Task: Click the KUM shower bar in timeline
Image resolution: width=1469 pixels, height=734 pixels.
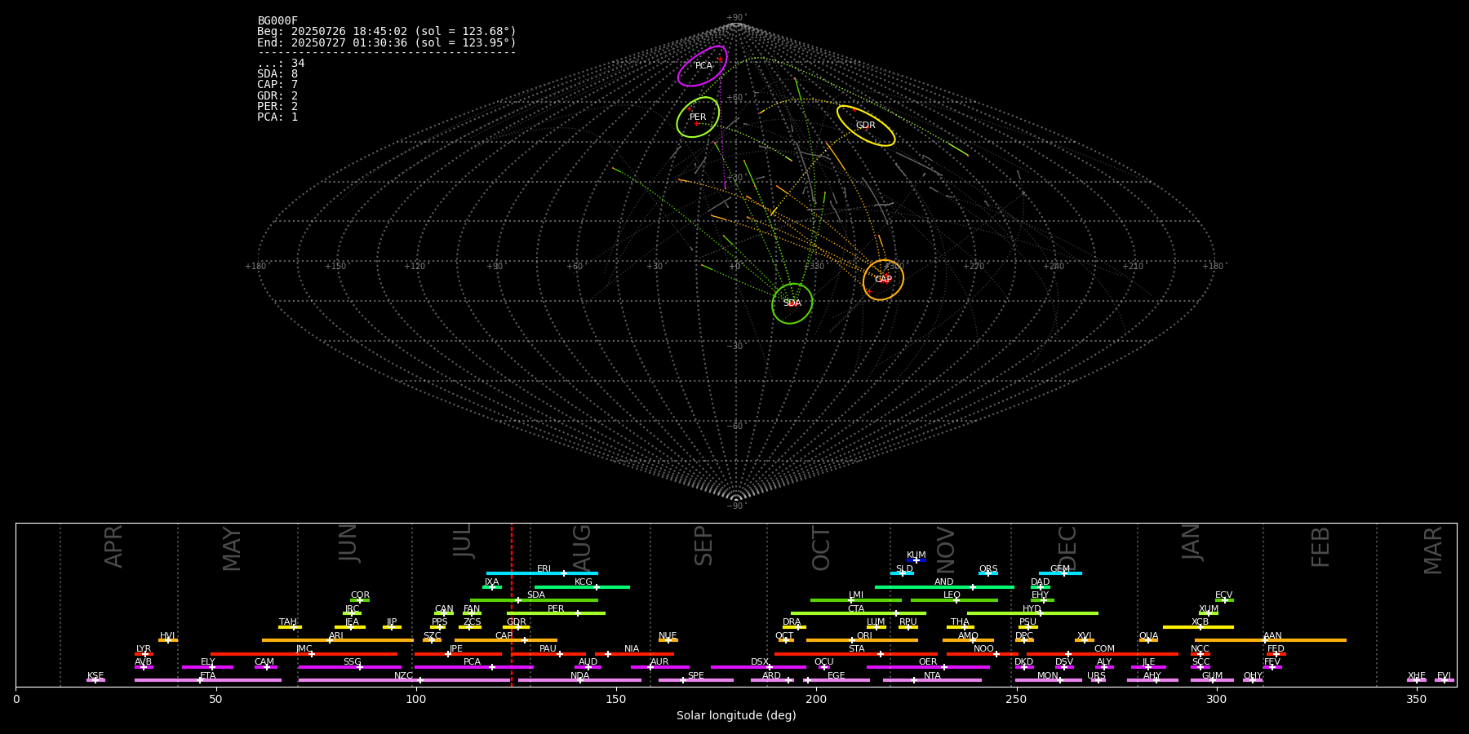Action: point(916,560)
